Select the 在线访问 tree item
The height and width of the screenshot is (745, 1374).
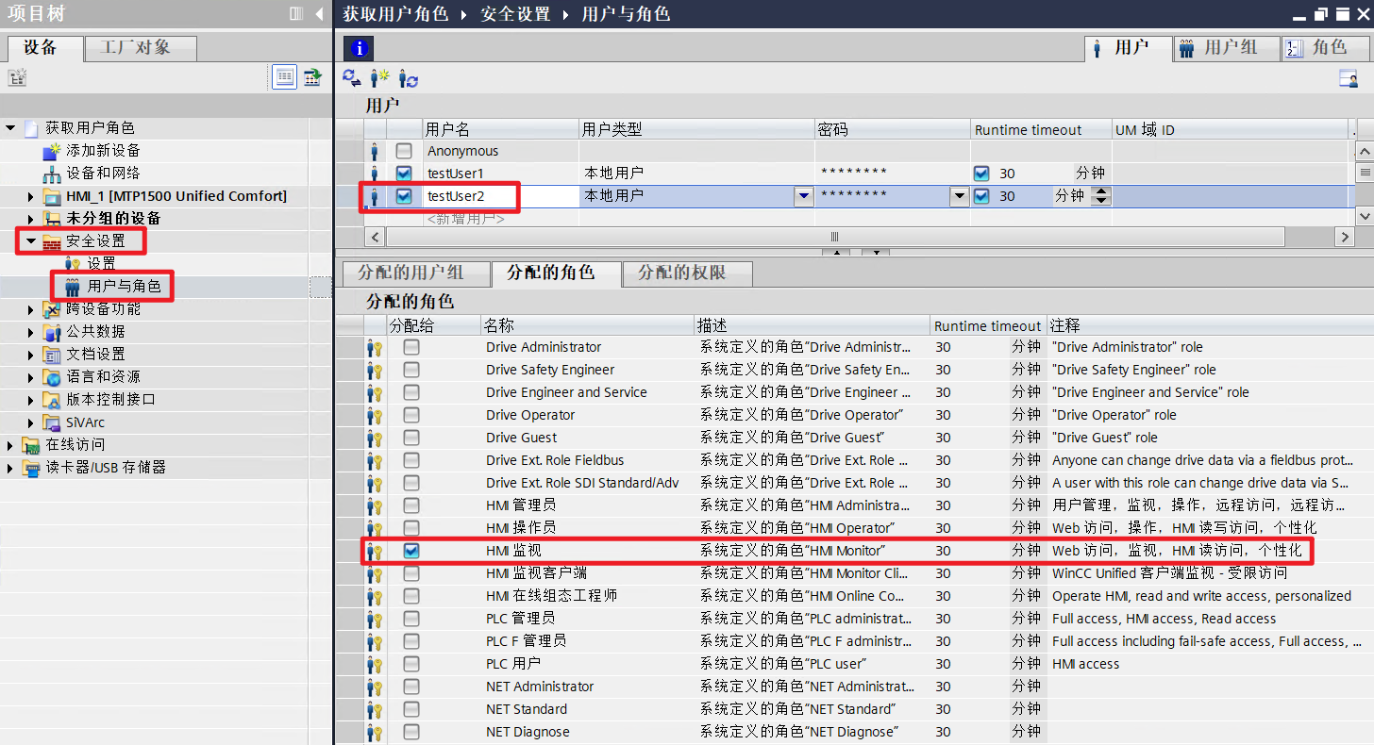pyautogui.click(x=75, y=444)
